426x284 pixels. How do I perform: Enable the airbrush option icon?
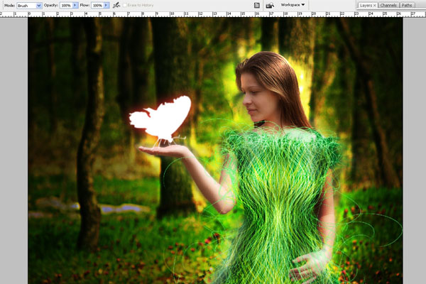pos(116,5)
